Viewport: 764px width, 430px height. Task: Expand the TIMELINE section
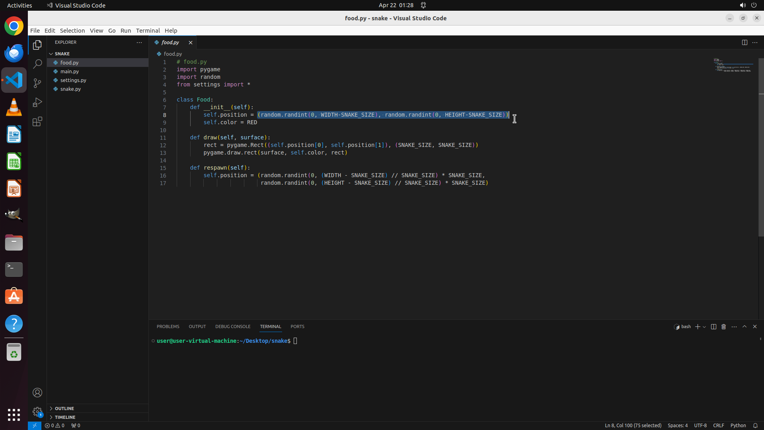(65, 417)
